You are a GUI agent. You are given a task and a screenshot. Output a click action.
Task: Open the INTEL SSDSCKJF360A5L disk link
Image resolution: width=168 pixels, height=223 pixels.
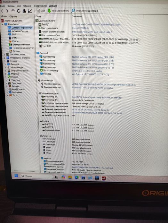pyautogui.click(x=91, y=110)
